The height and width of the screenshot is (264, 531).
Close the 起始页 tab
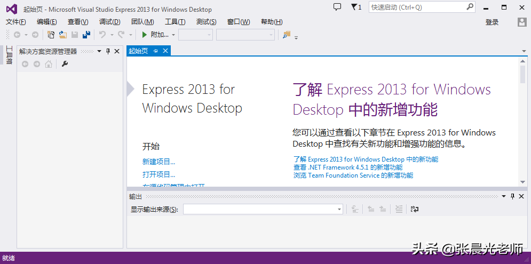pyautogui.click(x=165, y=51)
